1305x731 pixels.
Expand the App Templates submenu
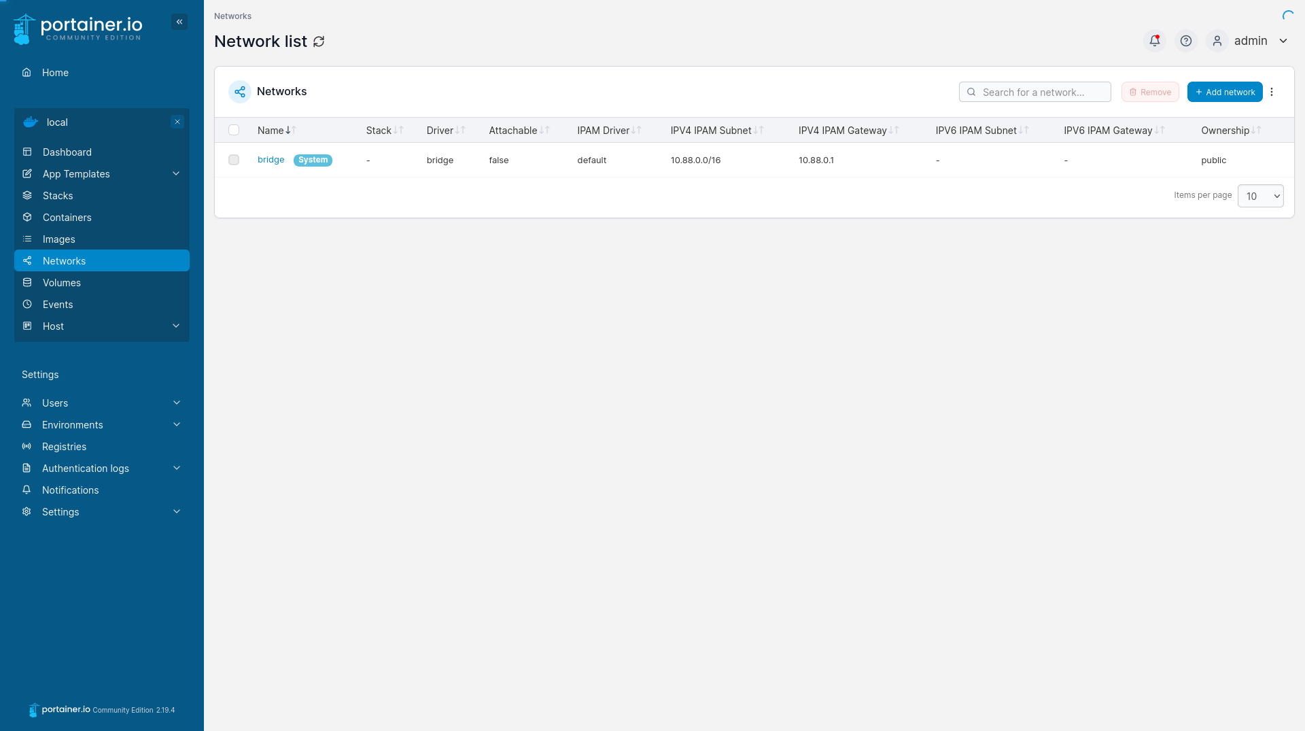point(176,173)
